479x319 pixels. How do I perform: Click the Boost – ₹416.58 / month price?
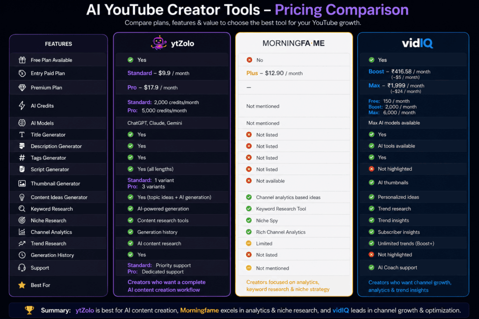(399, 71)
